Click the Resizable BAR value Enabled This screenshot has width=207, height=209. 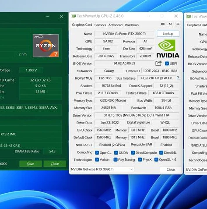pos(166,145)
